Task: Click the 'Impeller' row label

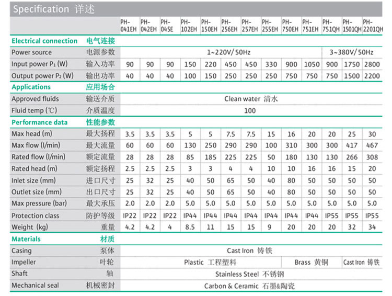Action: [x=24, y=262]
